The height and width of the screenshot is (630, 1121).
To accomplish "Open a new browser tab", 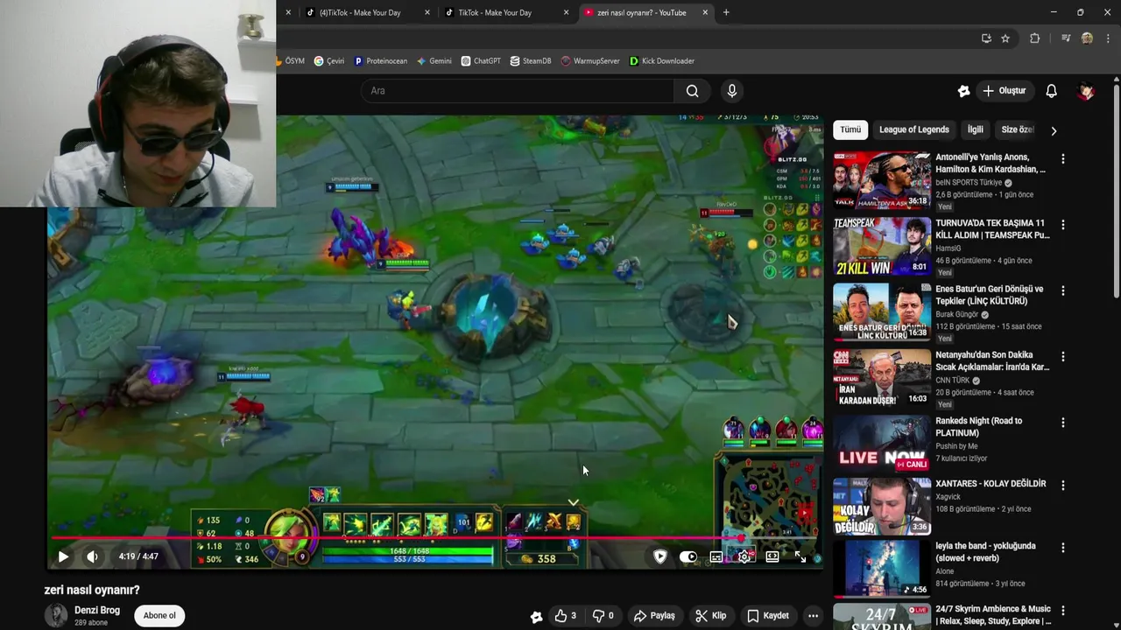I will 726,12.
